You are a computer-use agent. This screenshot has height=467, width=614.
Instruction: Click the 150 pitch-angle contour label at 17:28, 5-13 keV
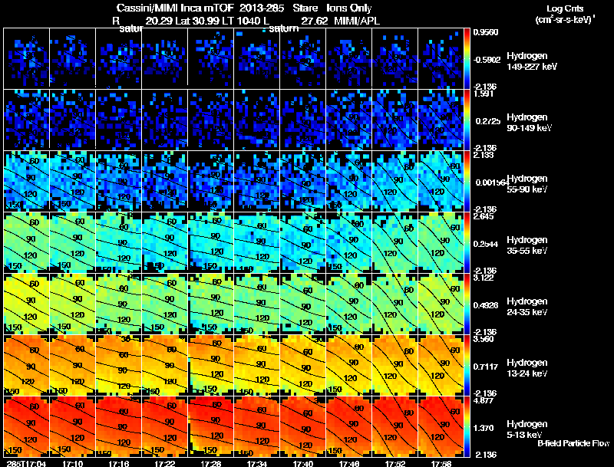pos(210,450)
